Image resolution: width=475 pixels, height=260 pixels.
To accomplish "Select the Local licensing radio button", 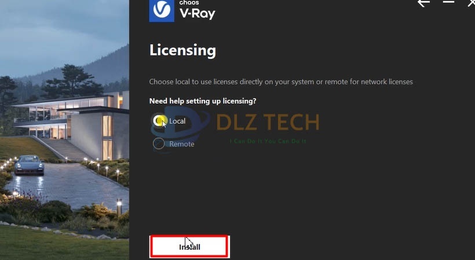I will coord(159,121).
